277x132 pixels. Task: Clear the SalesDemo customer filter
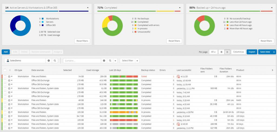(x=49, y=61)
